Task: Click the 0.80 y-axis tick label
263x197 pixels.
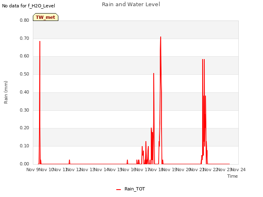Action: 25,21
